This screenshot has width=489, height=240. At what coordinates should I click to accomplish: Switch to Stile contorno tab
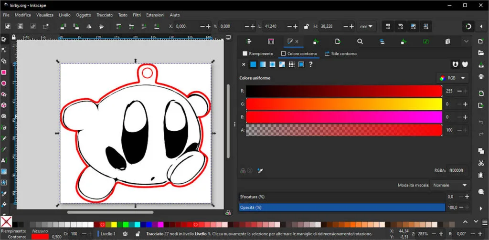click(340, 53)
